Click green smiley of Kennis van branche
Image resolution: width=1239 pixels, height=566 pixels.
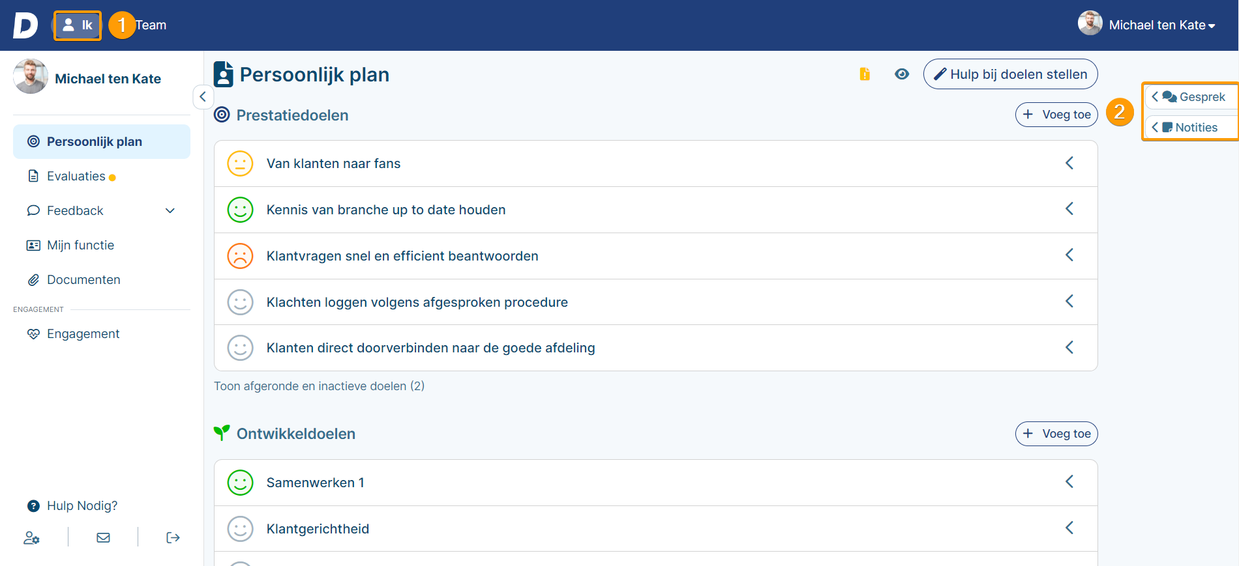click(240, 210)
